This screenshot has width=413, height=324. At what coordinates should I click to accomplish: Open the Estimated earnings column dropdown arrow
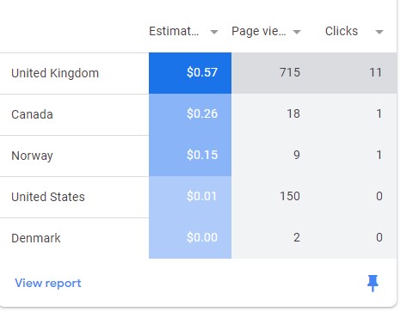(x=214, y=32)
